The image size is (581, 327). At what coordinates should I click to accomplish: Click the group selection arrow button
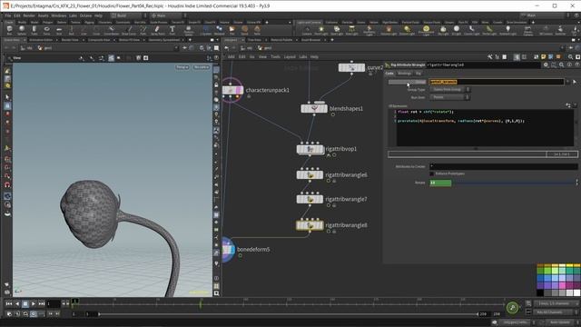click(x=575, y=82)
